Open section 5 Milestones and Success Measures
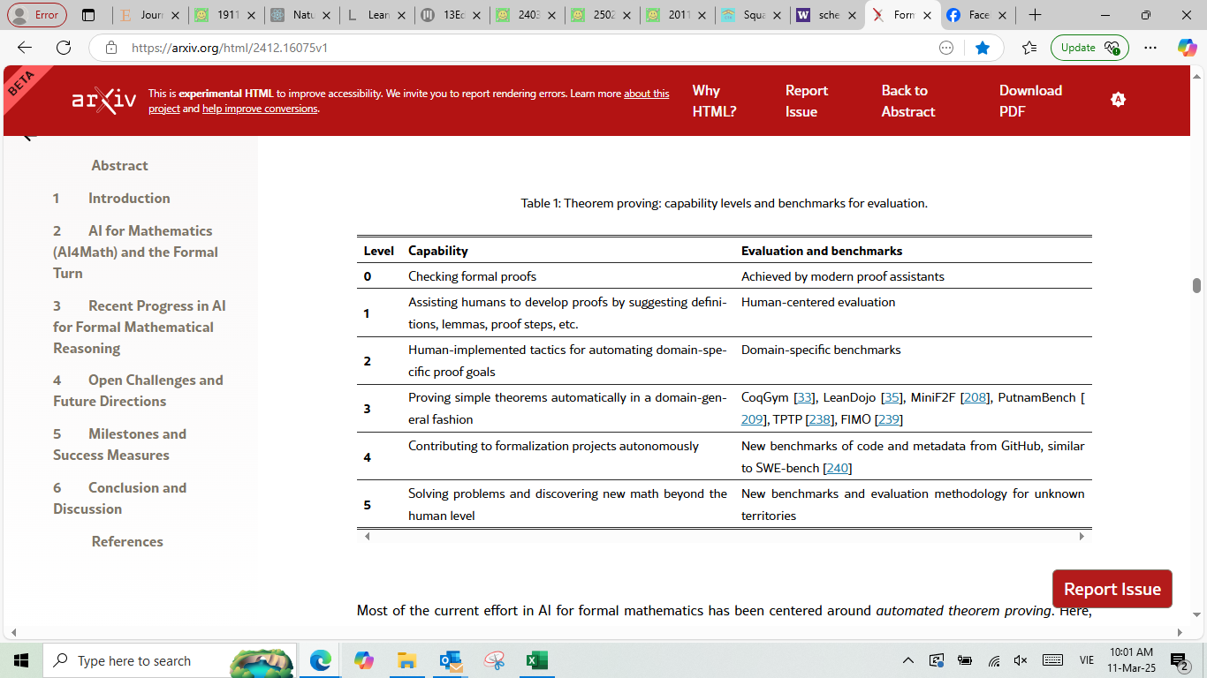1207x678 pixels. 119,444
